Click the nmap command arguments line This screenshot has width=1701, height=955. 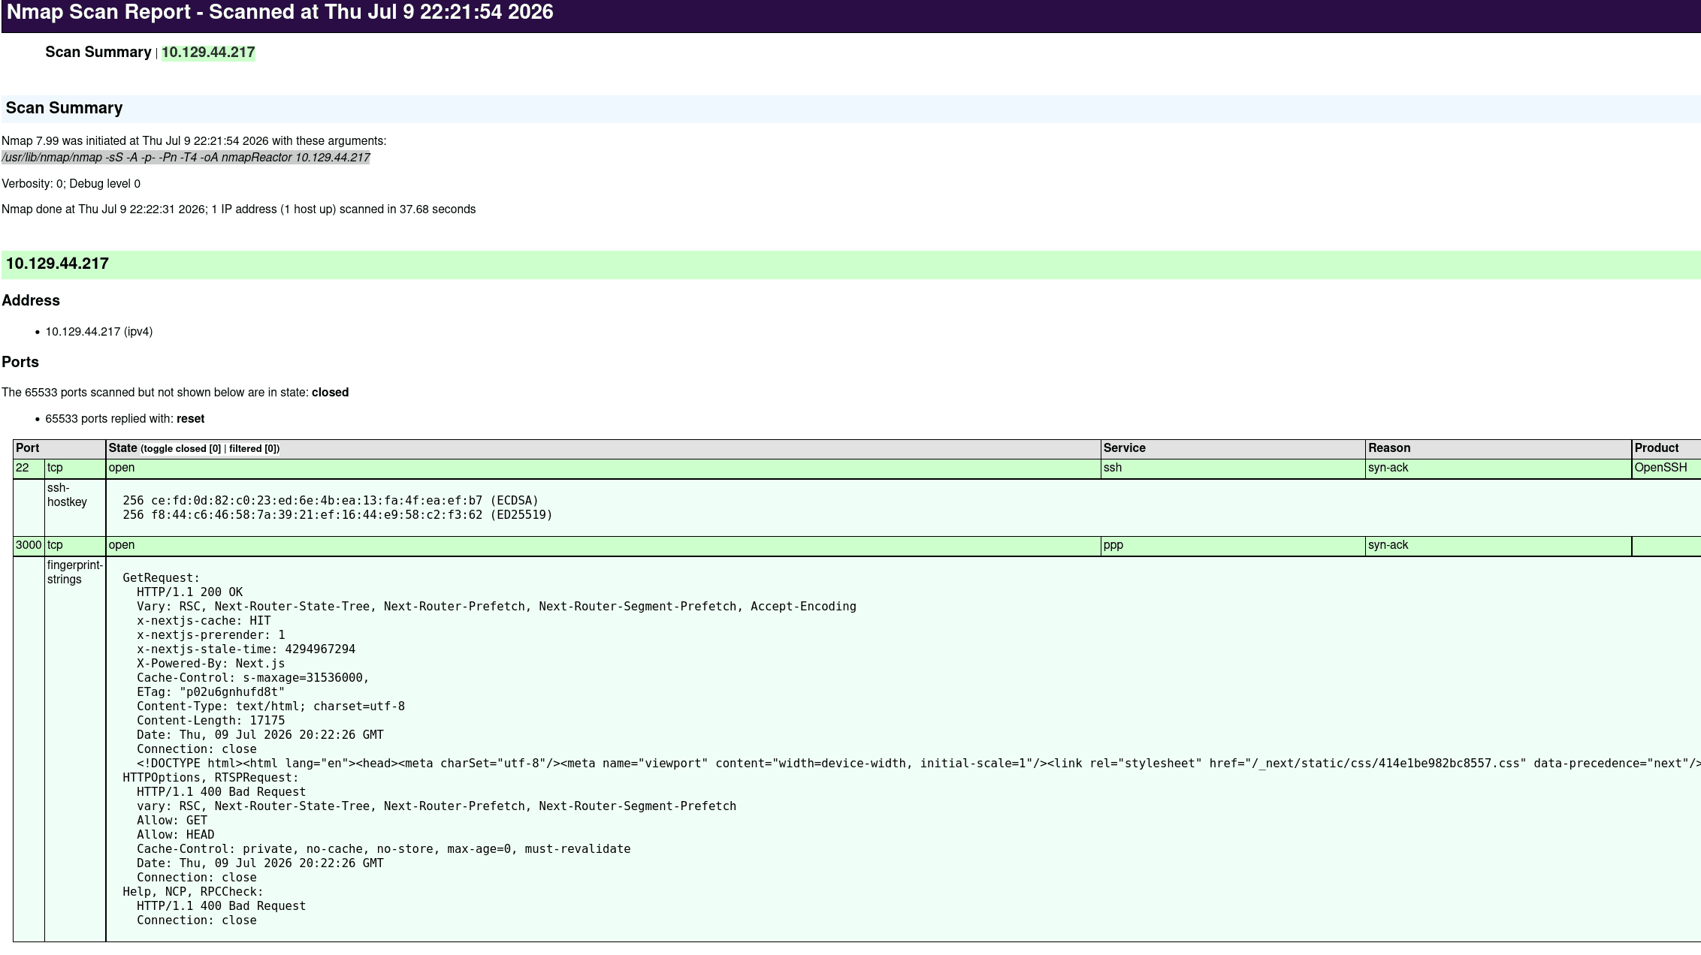pos(186,158)
